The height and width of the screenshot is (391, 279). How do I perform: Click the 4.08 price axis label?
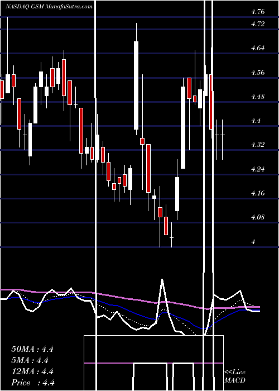click(258, 217)
